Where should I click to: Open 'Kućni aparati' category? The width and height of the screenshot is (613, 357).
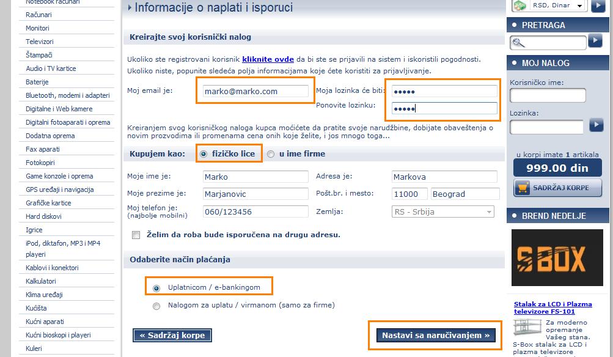[45, 322]
